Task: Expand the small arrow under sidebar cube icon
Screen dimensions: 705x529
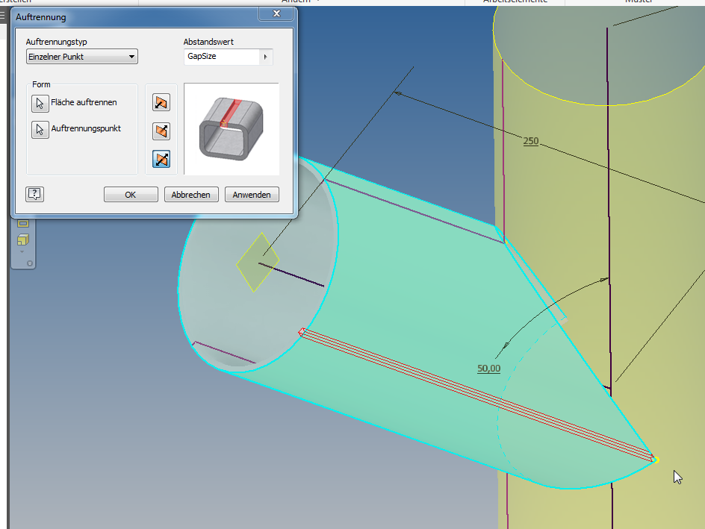Action: click(22, 251)
